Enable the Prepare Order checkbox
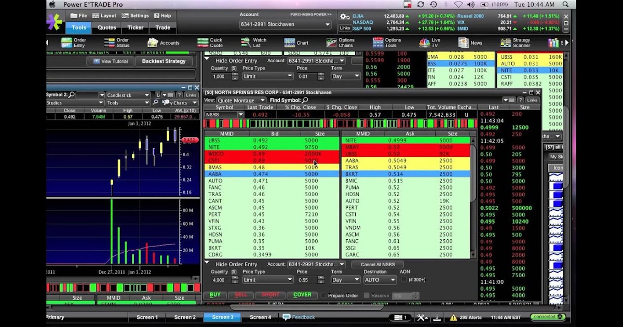623x327 pixels. 324,295
